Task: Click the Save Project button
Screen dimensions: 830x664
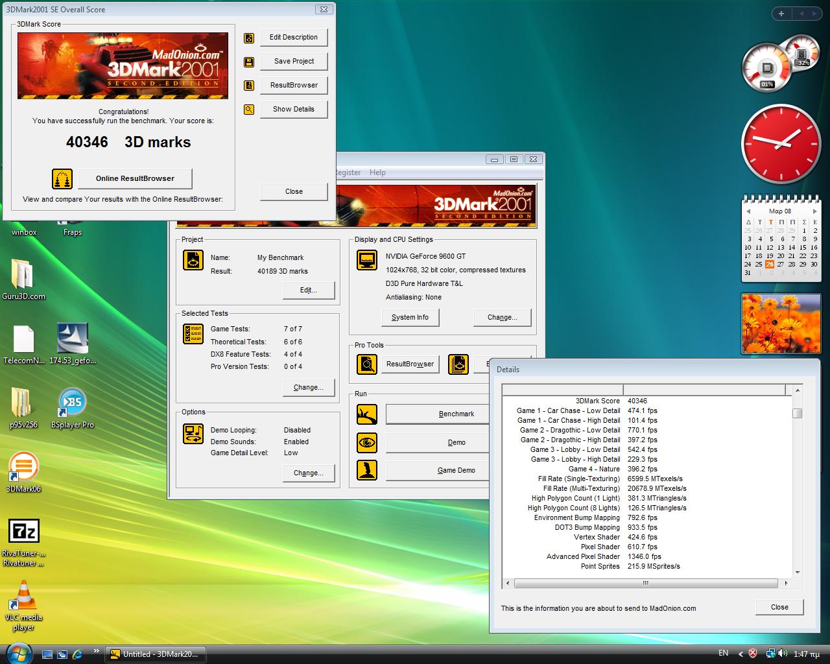Action: pos(294,62)
